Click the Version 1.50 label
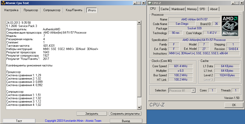This screenshot has width=245, height=124. point(232,98)
